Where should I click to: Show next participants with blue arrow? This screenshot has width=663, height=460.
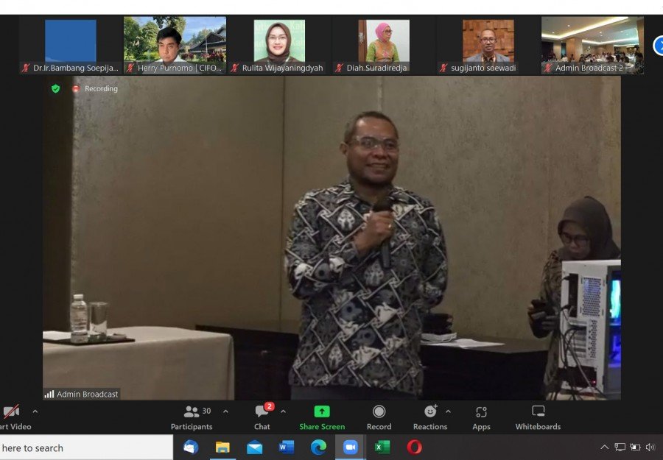tap(658, 46)
